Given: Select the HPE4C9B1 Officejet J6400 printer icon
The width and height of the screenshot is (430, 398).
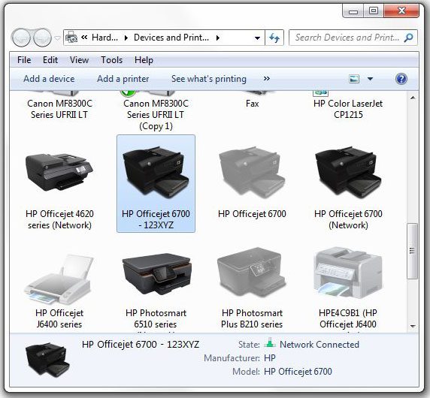Looking at the screenshot, I should (348, 273).
